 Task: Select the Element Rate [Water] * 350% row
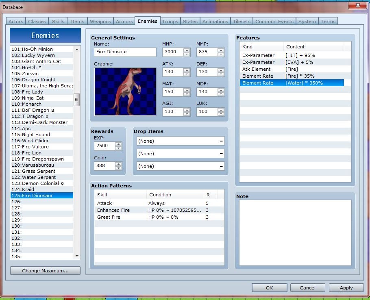(292, 83)
